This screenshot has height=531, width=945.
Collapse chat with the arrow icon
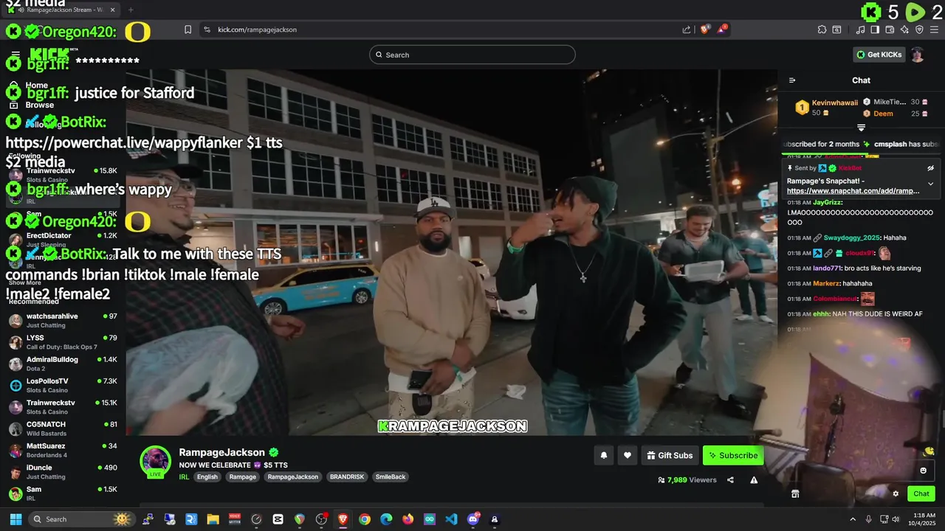792,80
